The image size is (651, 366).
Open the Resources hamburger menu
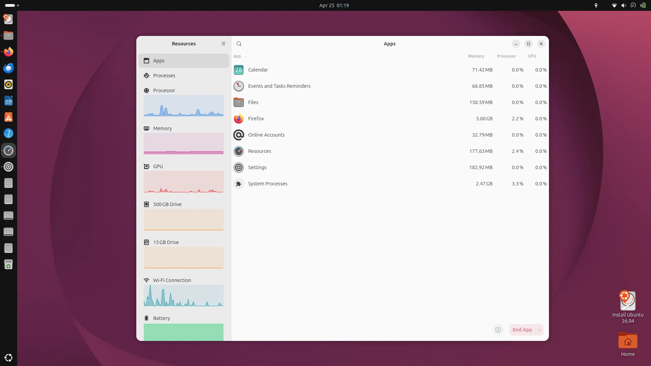coord(223,43)
